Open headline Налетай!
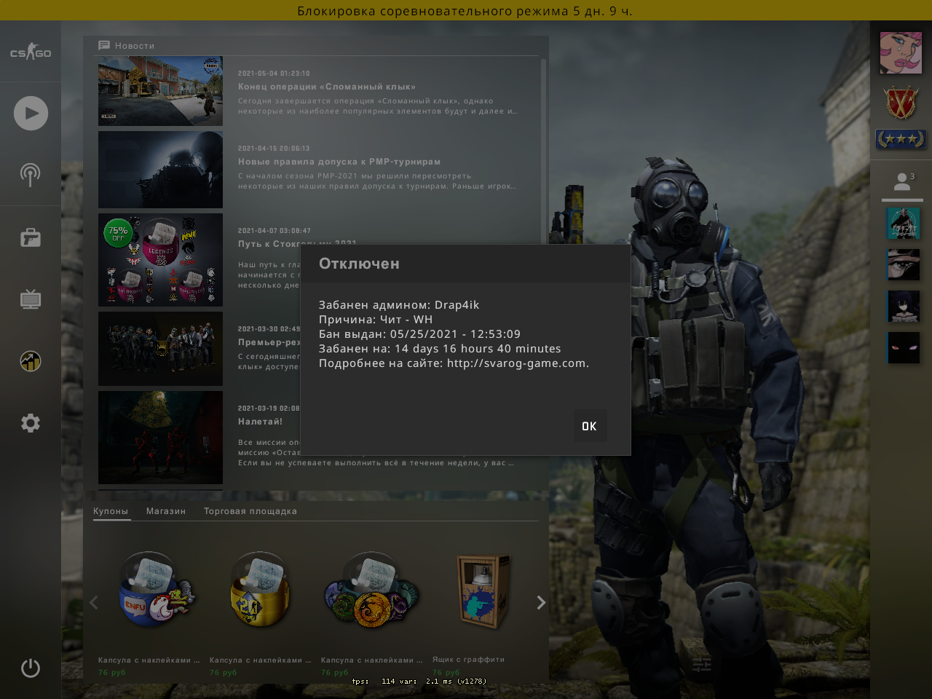Screen dimensions: 932x699 point(260,422)
